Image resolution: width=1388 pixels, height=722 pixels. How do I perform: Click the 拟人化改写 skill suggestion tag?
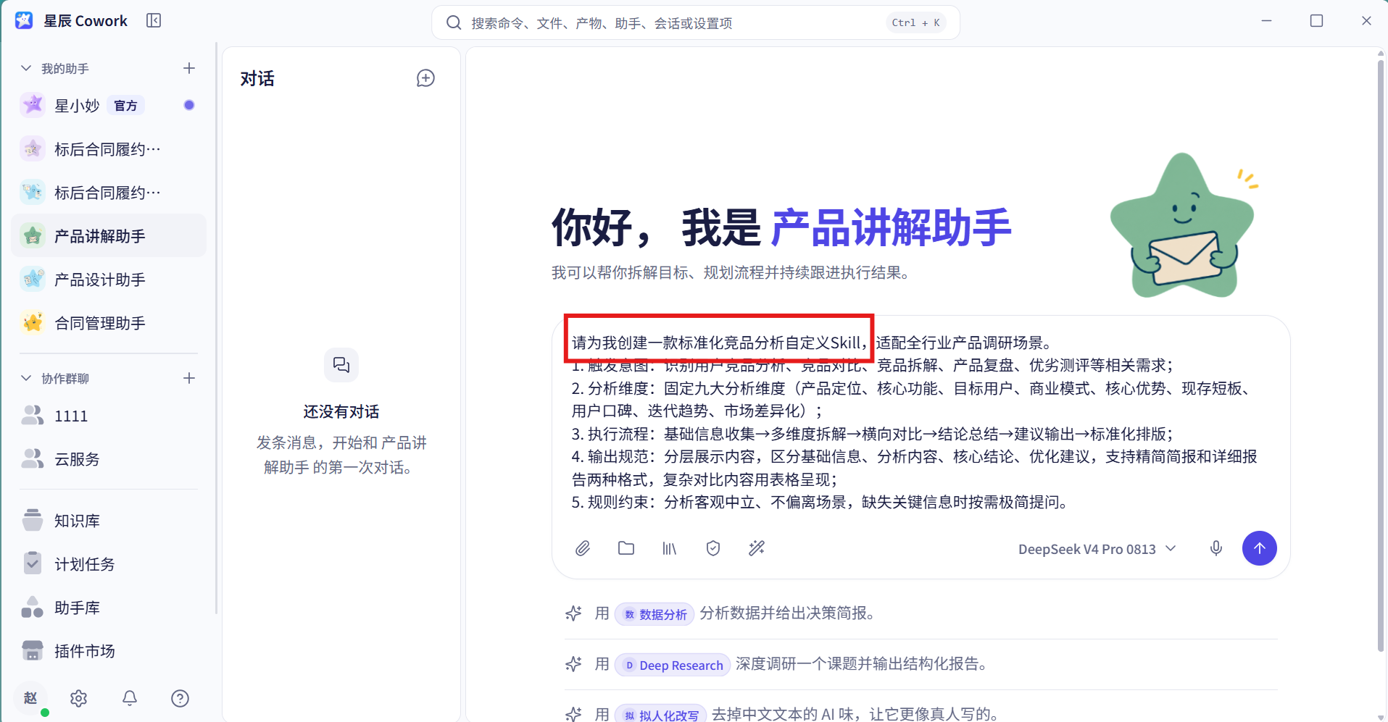(x=660, y=715)
